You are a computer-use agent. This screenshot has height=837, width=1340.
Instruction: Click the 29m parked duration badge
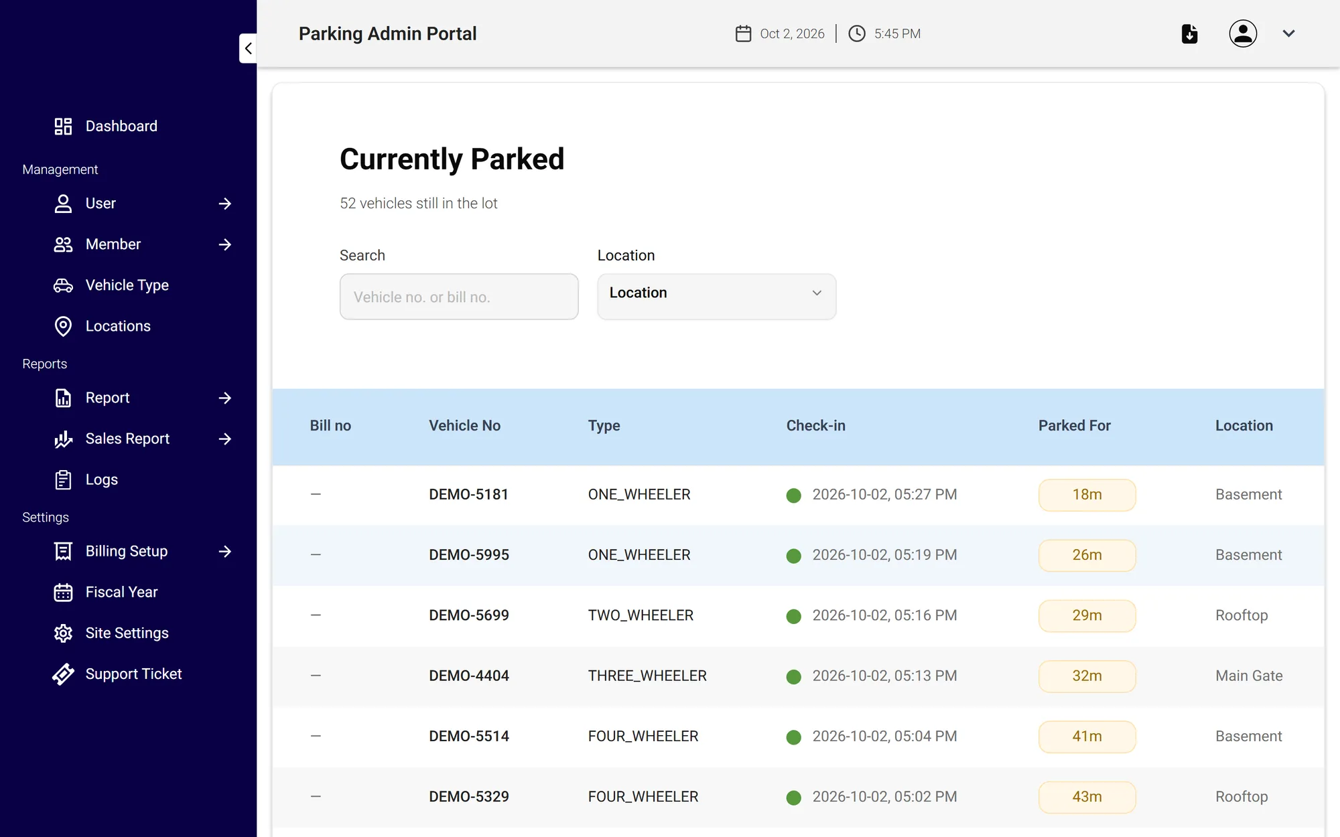pyautogui.click(x=1087, y=615)
